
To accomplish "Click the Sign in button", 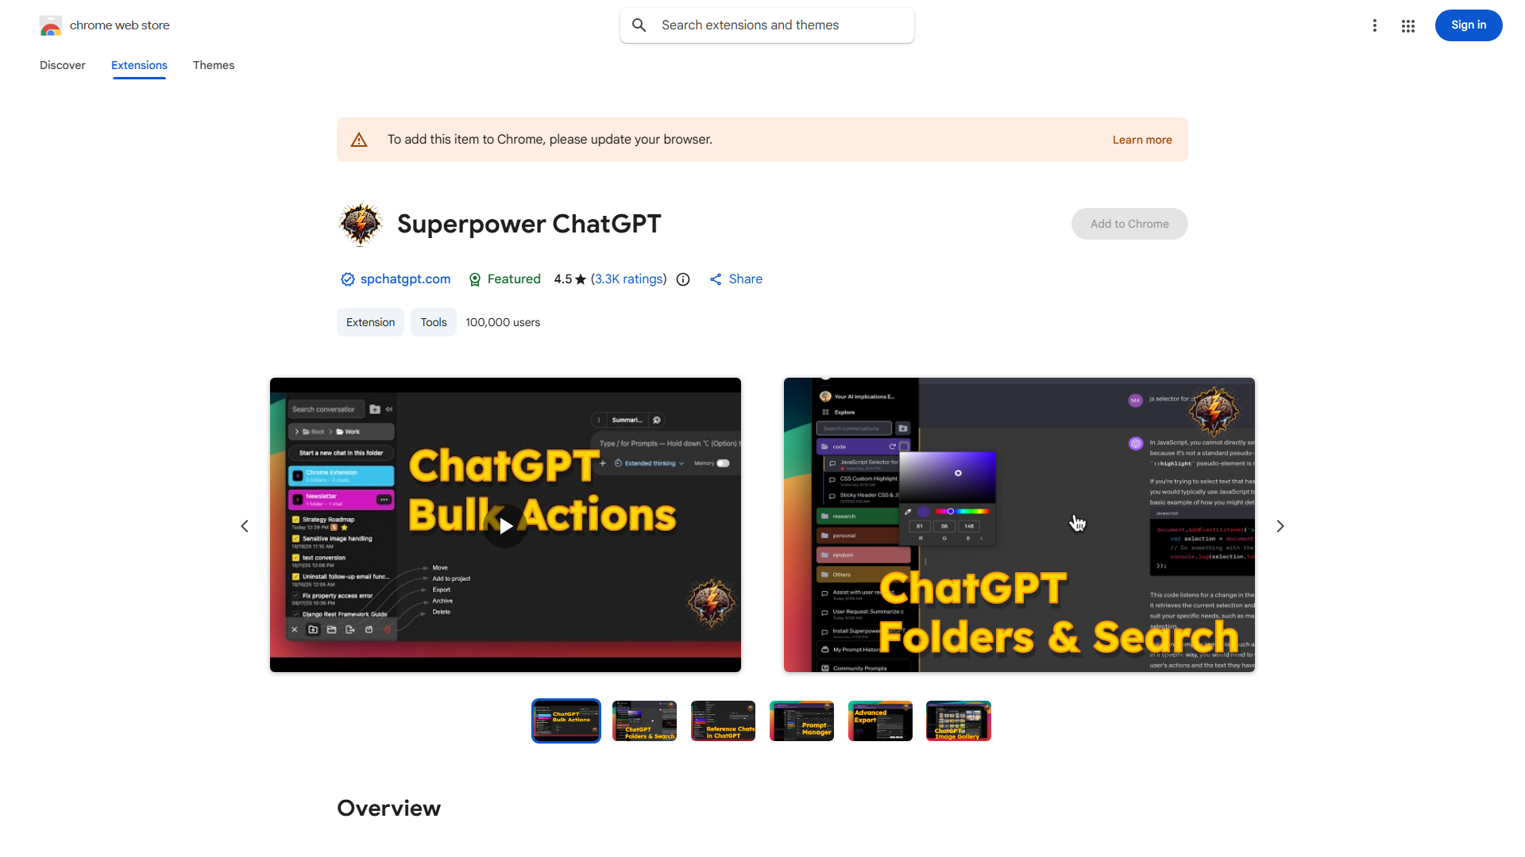I will [x=1468, y=25].
